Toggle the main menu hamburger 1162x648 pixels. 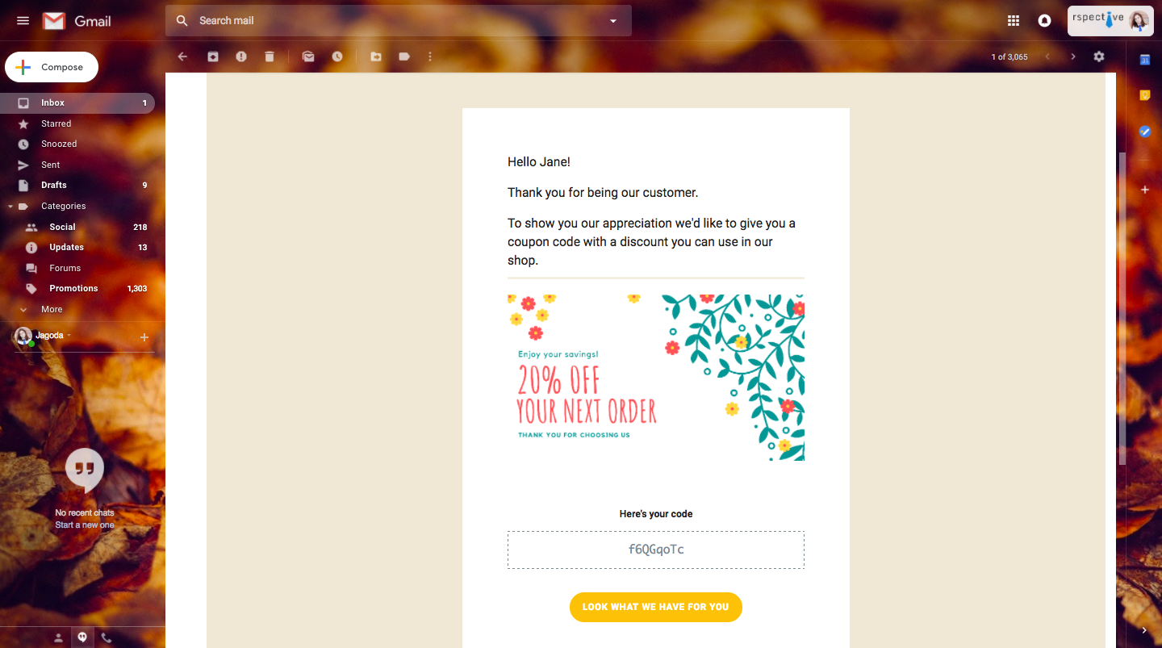(x=23, y=21)
